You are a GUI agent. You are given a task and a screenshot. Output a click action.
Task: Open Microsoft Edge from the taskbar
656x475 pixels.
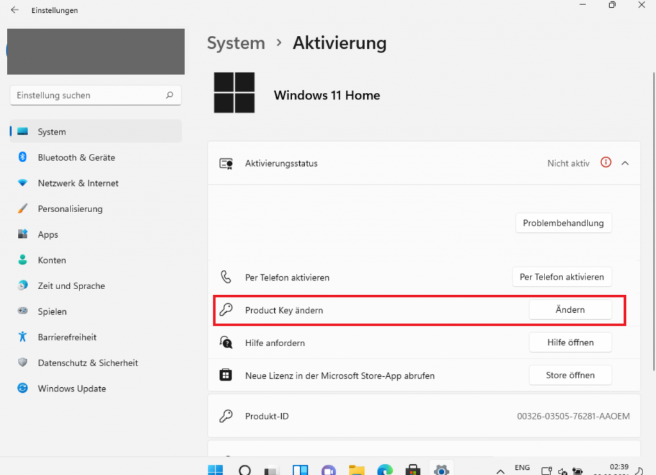[x=384, y=470]
